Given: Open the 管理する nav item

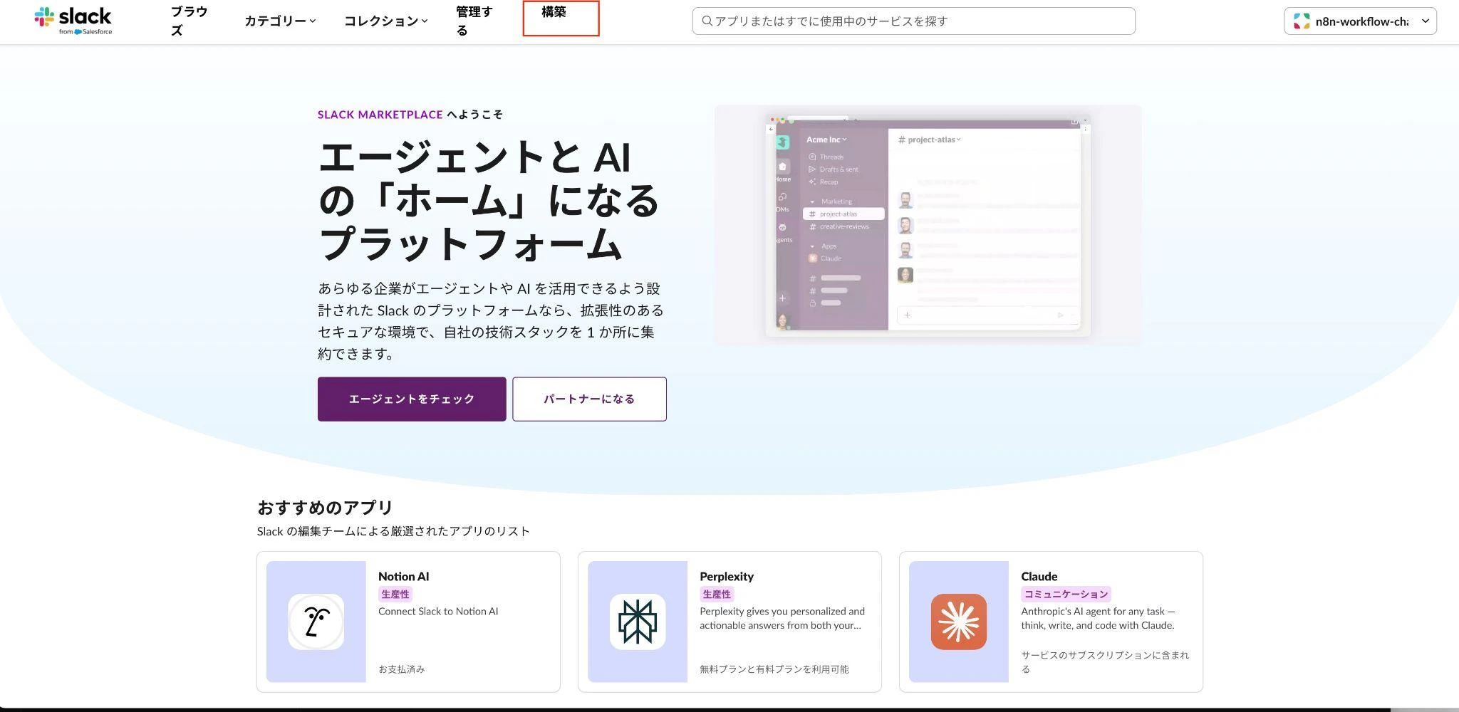Looking at the screenshot, I should (x=474, y=21).
